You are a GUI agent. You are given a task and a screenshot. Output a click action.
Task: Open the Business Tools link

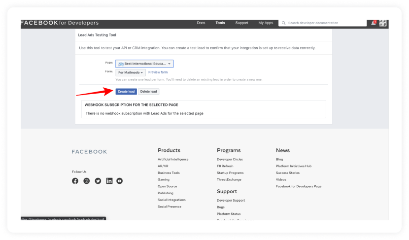[x=169, y=172]
